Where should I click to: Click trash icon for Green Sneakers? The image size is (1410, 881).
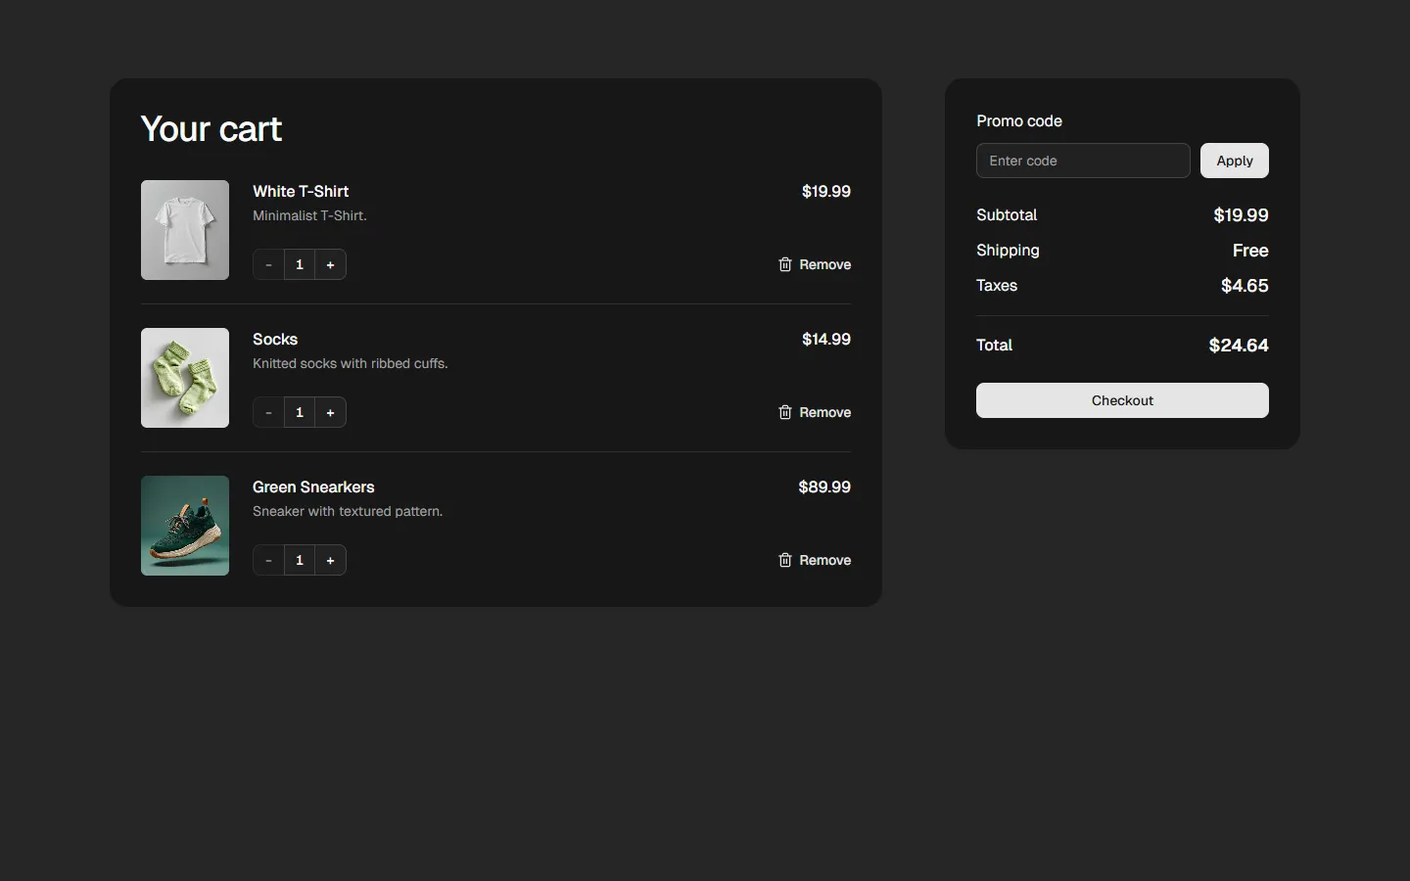(784, 560)
